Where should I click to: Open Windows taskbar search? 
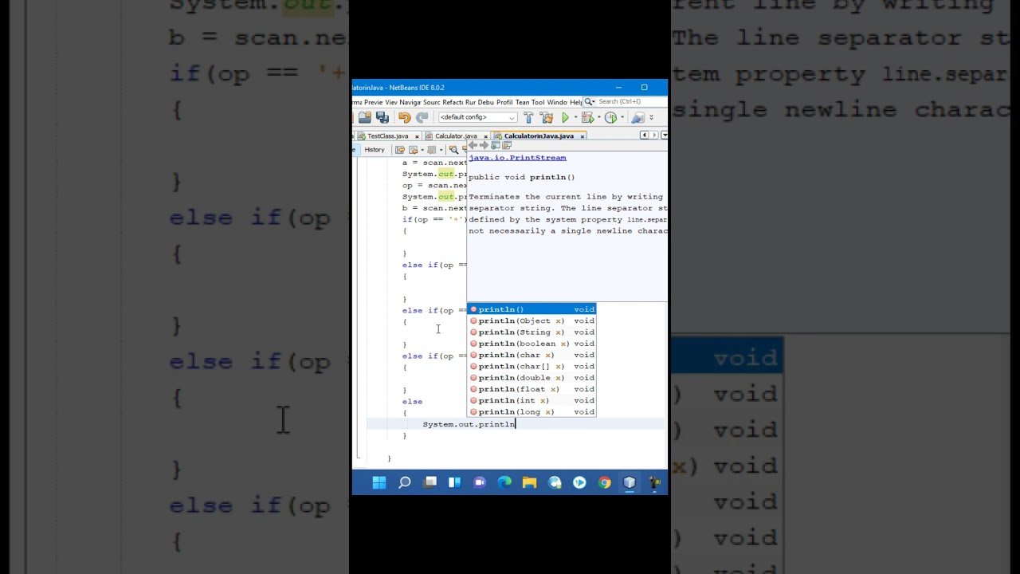405,482
